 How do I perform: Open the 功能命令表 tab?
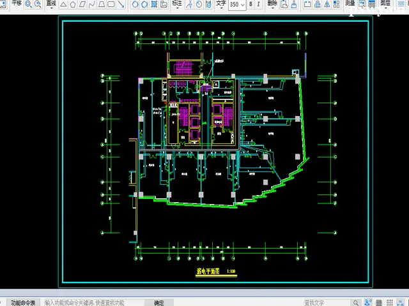pos(24,302)
